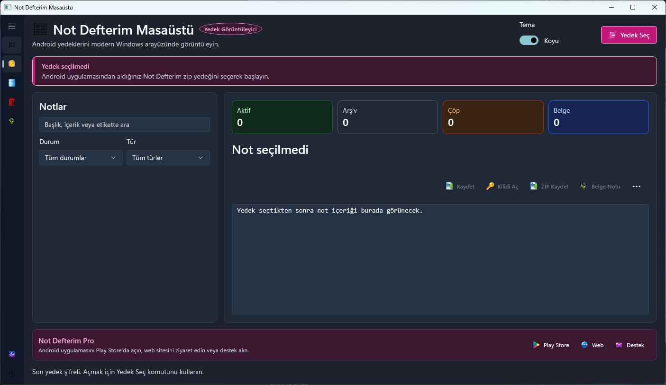The height and width of the screenshot is (385, 666).
Task: Open the orange notes icon in sidebar
Action: pyautogui.click(x=12, y=63)
